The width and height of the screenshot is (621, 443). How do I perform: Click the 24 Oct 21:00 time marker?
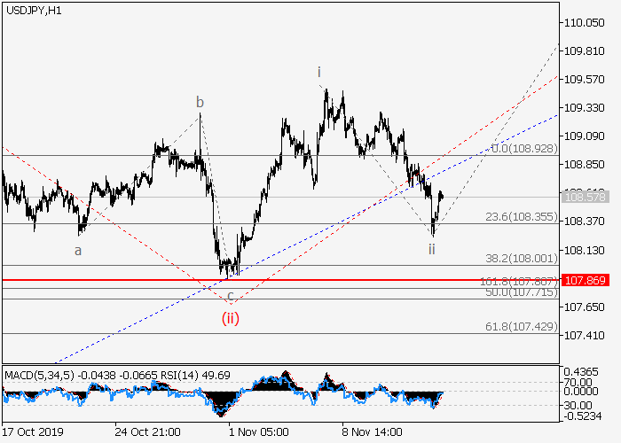148,432
